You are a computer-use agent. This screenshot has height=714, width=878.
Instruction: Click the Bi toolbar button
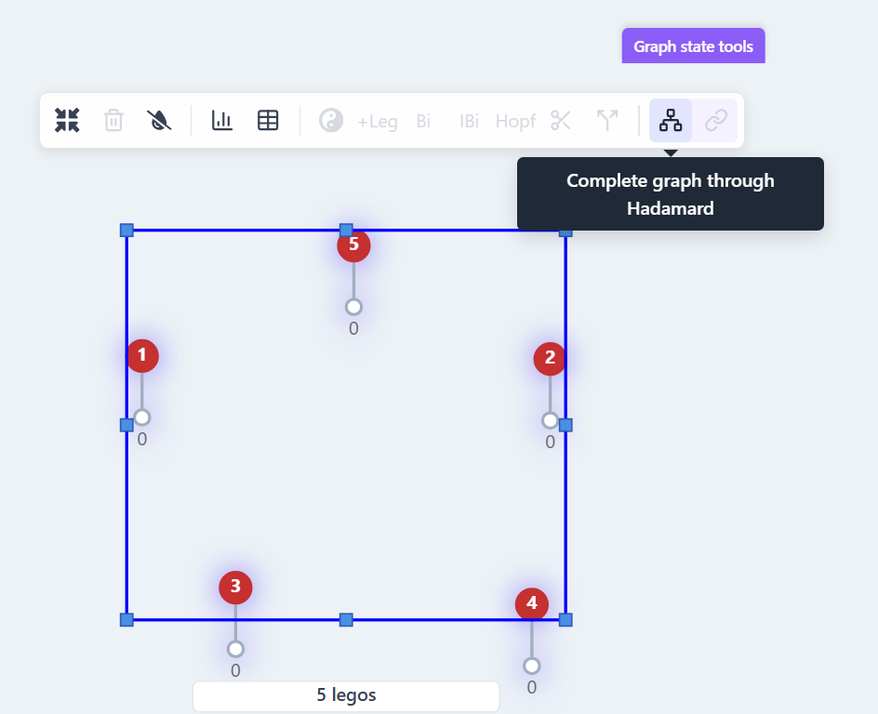click(423, 121)
